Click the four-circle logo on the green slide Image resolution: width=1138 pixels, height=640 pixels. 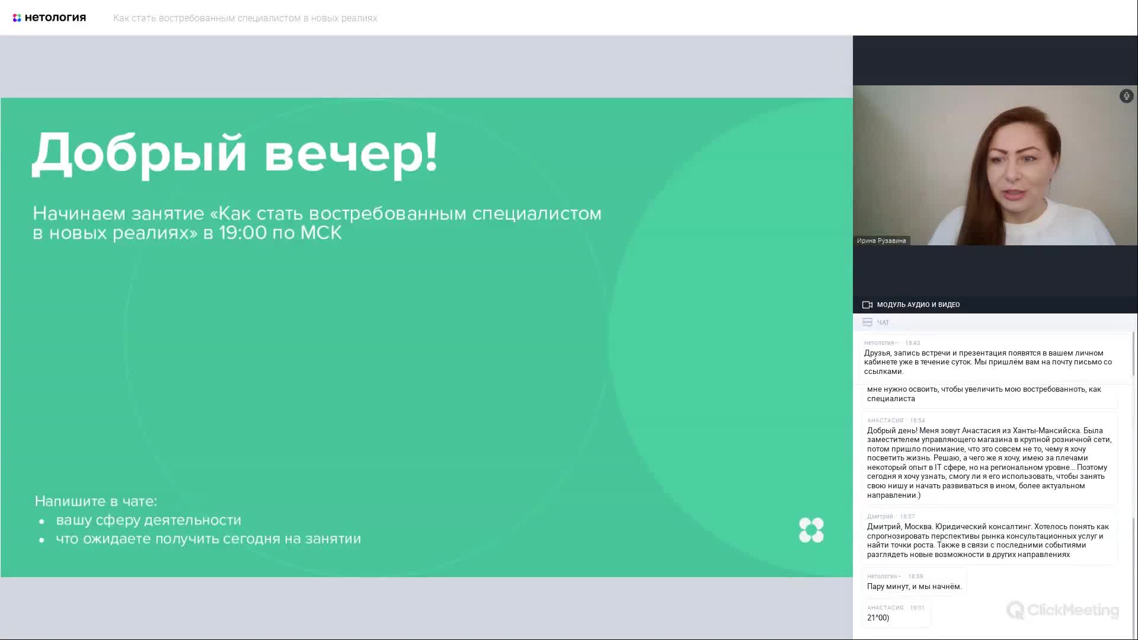pyautogui.click(x=811, y=530)
